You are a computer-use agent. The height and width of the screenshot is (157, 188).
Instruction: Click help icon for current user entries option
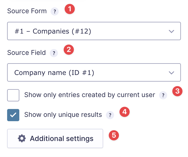163,96
